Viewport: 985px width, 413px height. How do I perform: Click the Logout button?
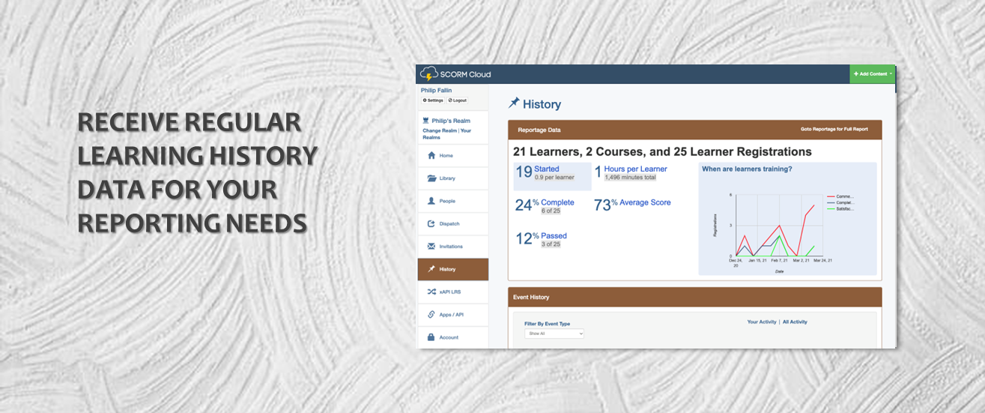tap(458, 100)
